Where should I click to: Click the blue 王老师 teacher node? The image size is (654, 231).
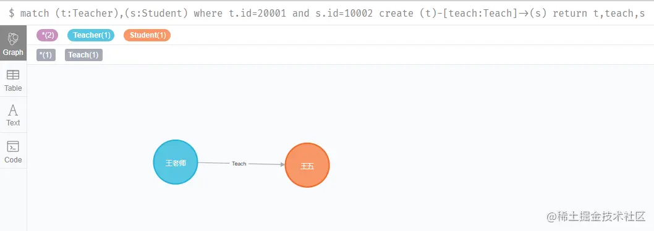pos(176,162)
